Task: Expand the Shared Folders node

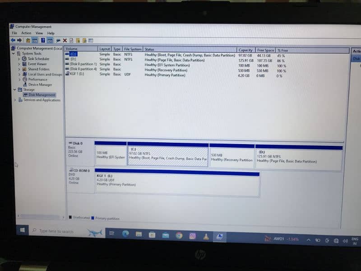Action: coord(19,69)
